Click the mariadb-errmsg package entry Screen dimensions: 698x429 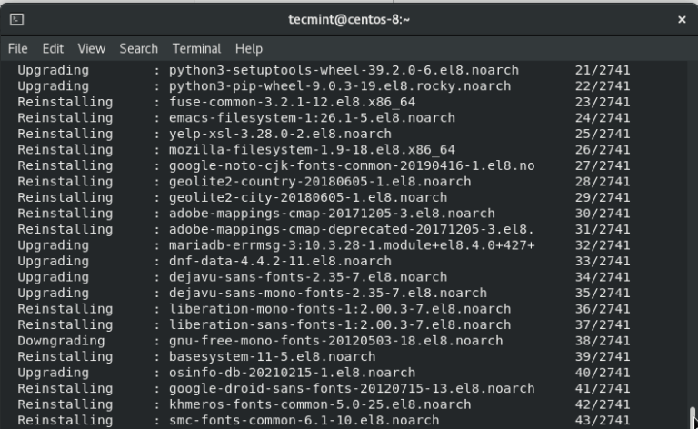[x=352, y=245]
